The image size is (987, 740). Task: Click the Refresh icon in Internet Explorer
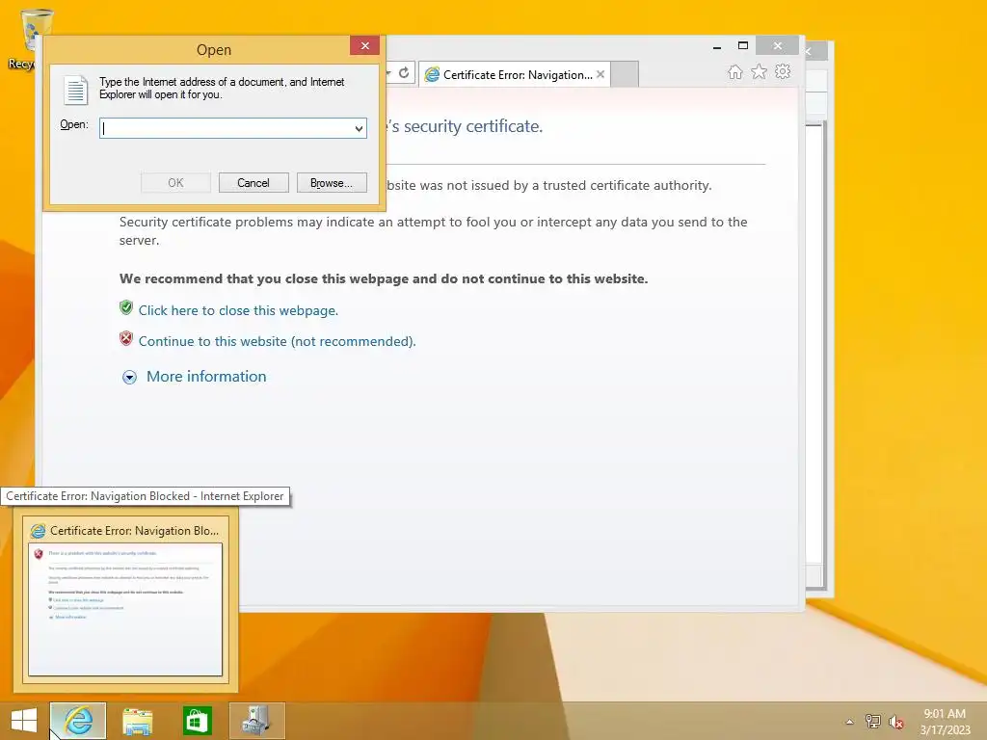point(404,73)
